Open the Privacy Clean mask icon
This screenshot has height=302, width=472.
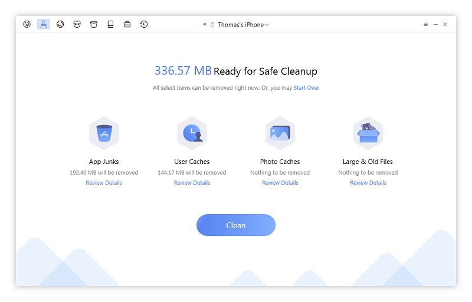click(77, 24)
